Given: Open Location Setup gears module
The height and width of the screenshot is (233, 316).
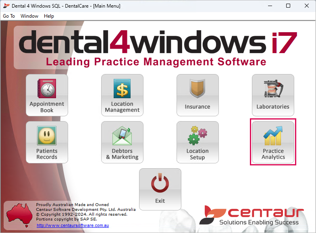Looking at the screenshot, I should click(197, 142).
